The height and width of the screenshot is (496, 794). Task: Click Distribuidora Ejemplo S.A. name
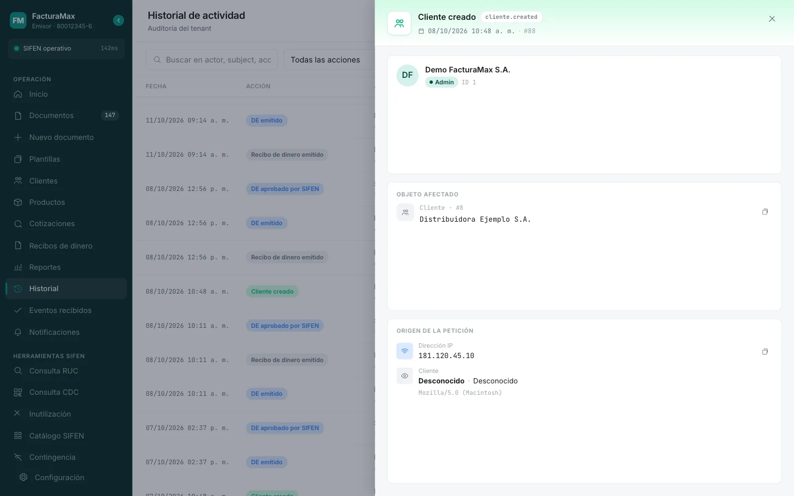pyautogui.click(x=475, y=219)
